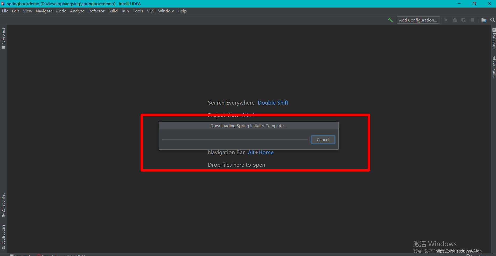Screen dimensions: 496x256
Task: Open Project Structure folder icon
Action: 484,20
